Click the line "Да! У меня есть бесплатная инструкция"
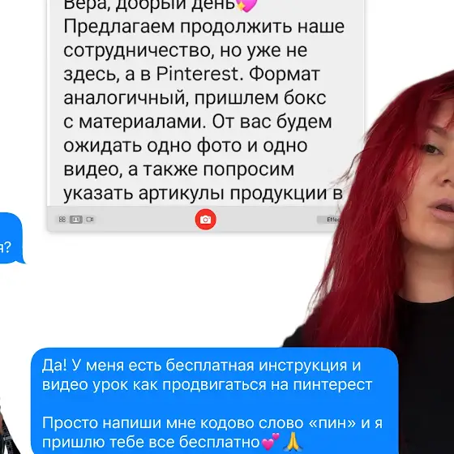454x454 pixels. [x=202, y=366]
